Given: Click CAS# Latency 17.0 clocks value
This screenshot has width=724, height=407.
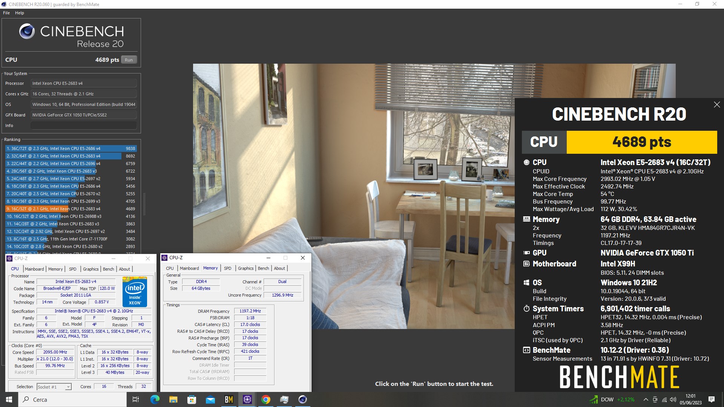Looking at the screenshot, I should (x=250, y=325).
